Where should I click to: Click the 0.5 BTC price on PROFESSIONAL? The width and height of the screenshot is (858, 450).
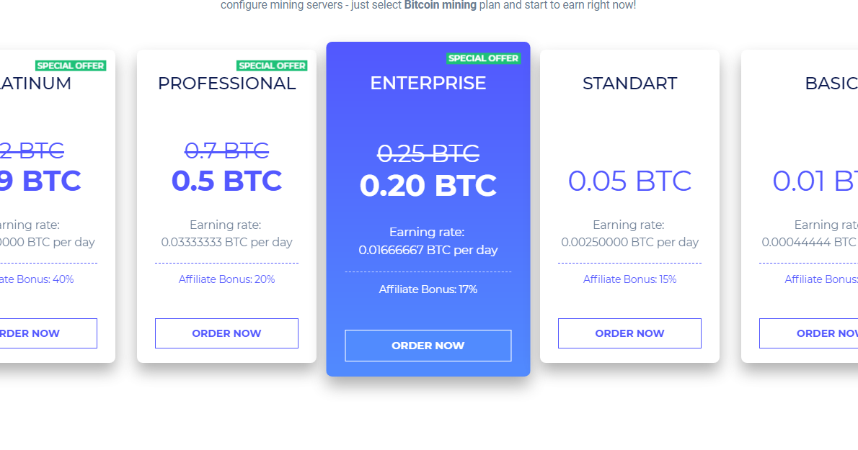point(226,180)
